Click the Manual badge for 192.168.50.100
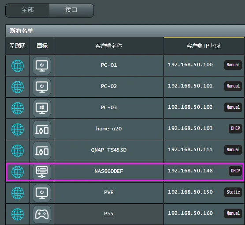 tap(233, 65)
